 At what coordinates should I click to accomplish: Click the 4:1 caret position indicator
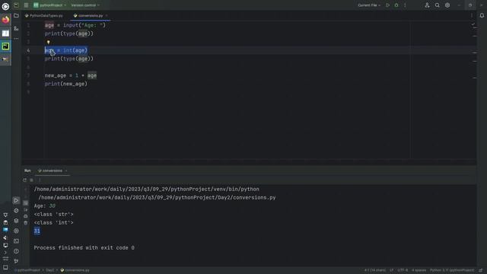tap(375, 270)
